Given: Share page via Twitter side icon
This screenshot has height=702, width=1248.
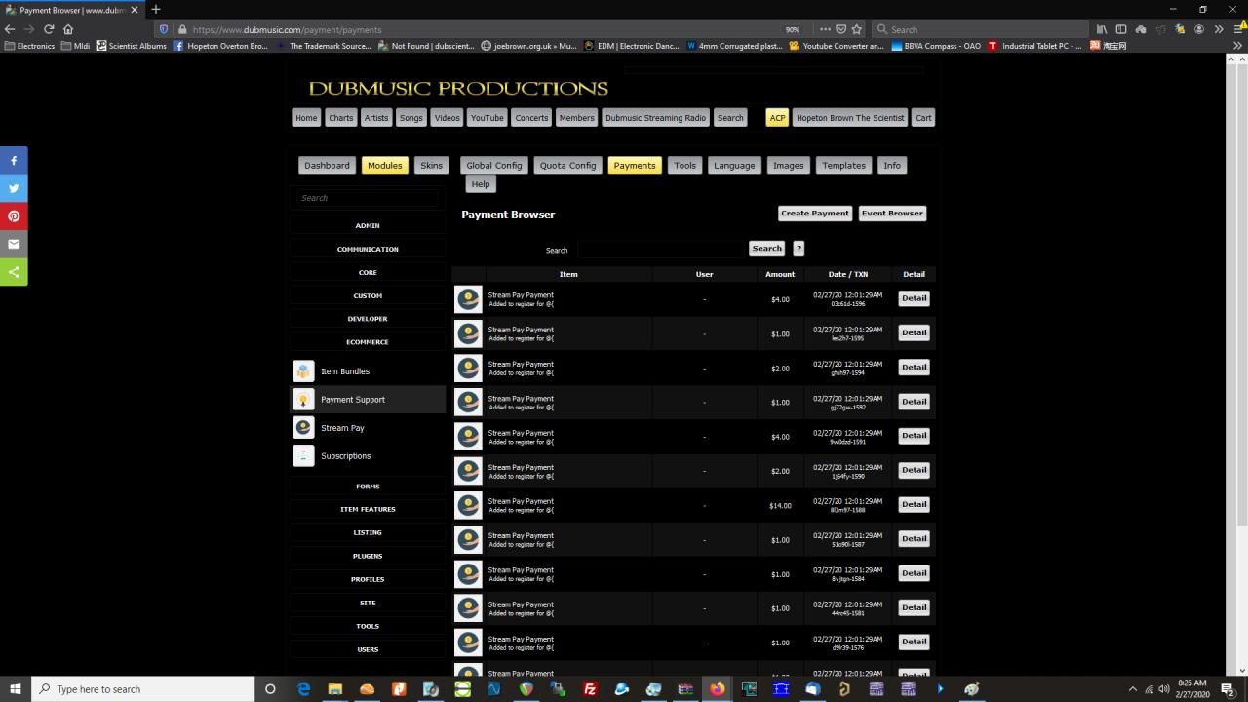Looking at the screenshot, I should tap(14, 188).
